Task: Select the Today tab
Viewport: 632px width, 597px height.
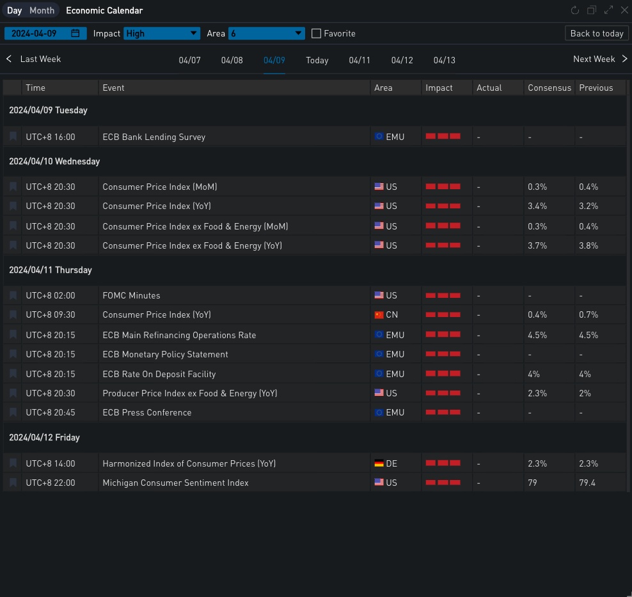Action: 317,60
